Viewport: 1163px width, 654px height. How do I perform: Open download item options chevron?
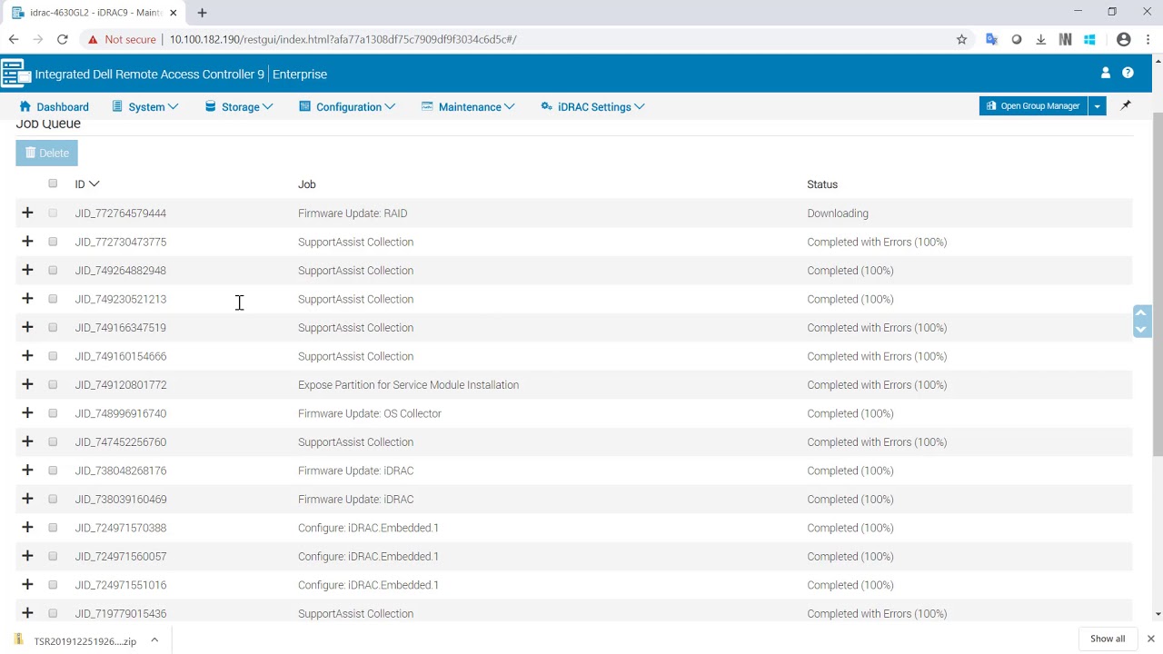pyautogui.click(x=154, y=640)
